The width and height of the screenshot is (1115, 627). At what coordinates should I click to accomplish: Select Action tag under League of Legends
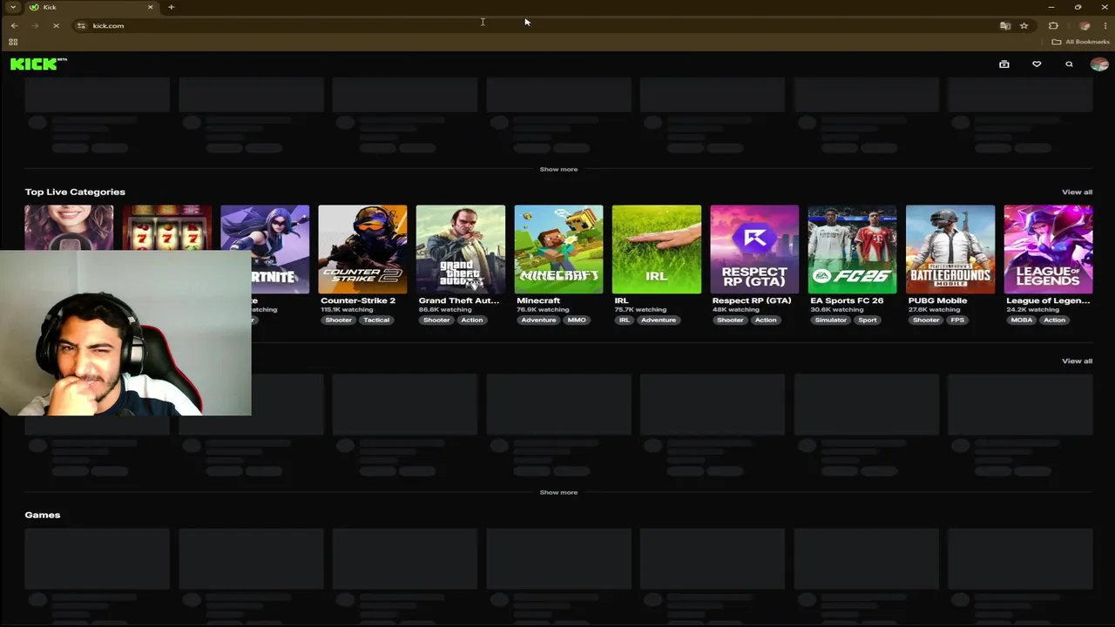tap(1055, 320)
